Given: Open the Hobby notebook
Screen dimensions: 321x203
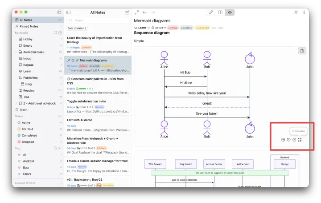Looking at the screenshot, I should (38, 39).
